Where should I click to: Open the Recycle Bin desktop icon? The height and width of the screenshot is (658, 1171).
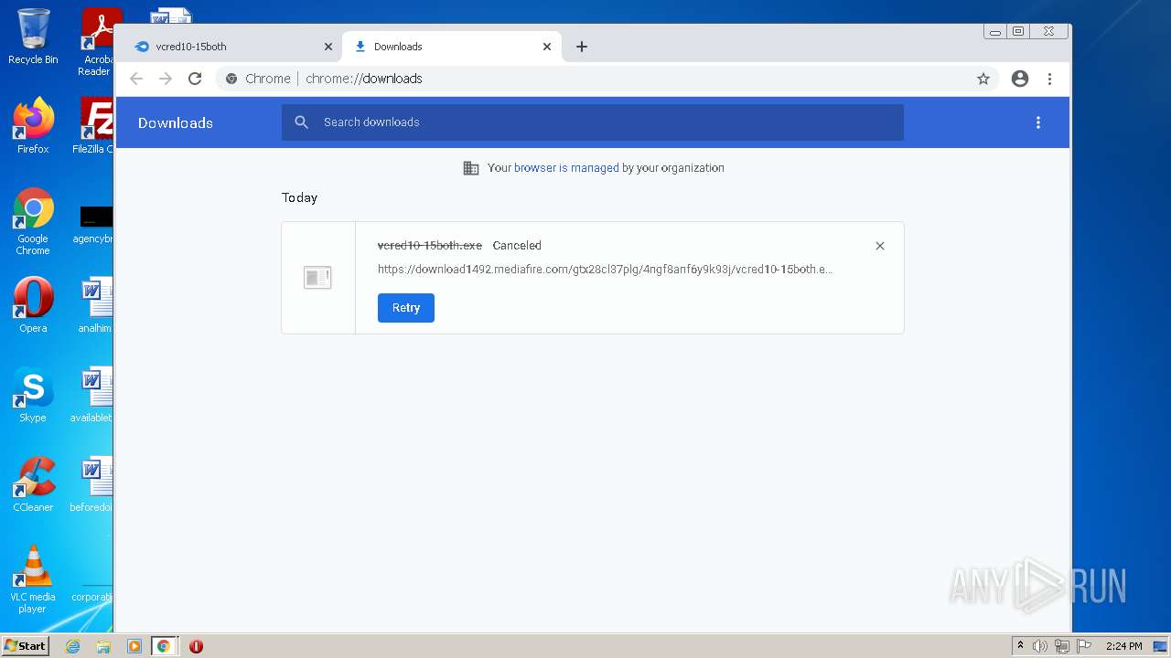(x=33, y=37)
